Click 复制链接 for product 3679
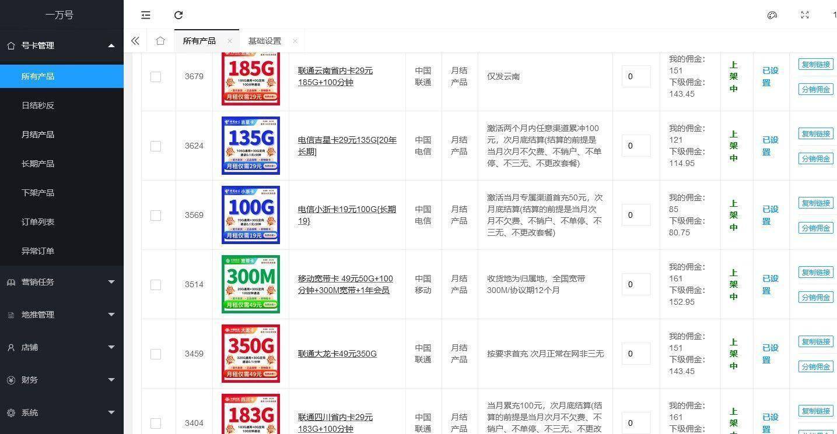Screen dimensions: 837x434 pos(815,65)
